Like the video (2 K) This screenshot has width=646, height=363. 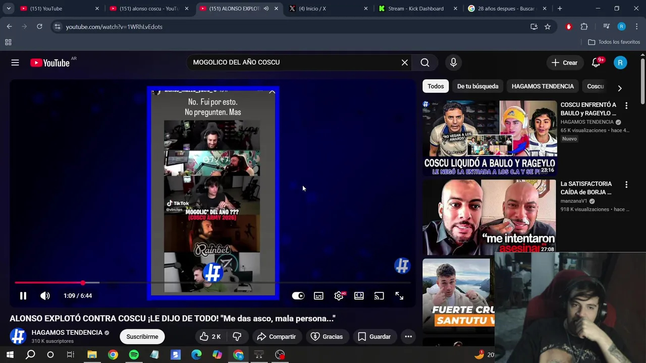tap(209, 337)
